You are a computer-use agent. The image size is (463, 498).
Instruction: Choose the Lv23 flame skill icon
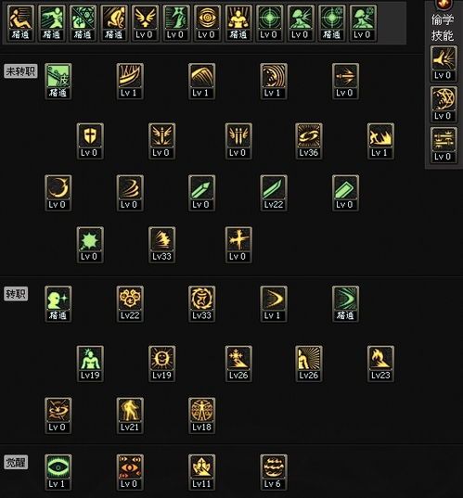click(380, 364)
